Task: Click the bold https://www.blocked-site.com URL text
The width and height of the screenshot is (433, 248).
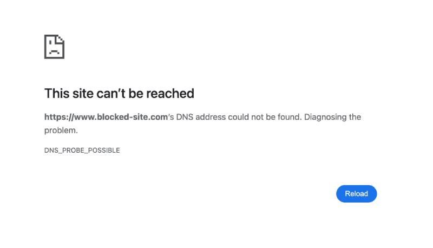Action: coord(106,117)
